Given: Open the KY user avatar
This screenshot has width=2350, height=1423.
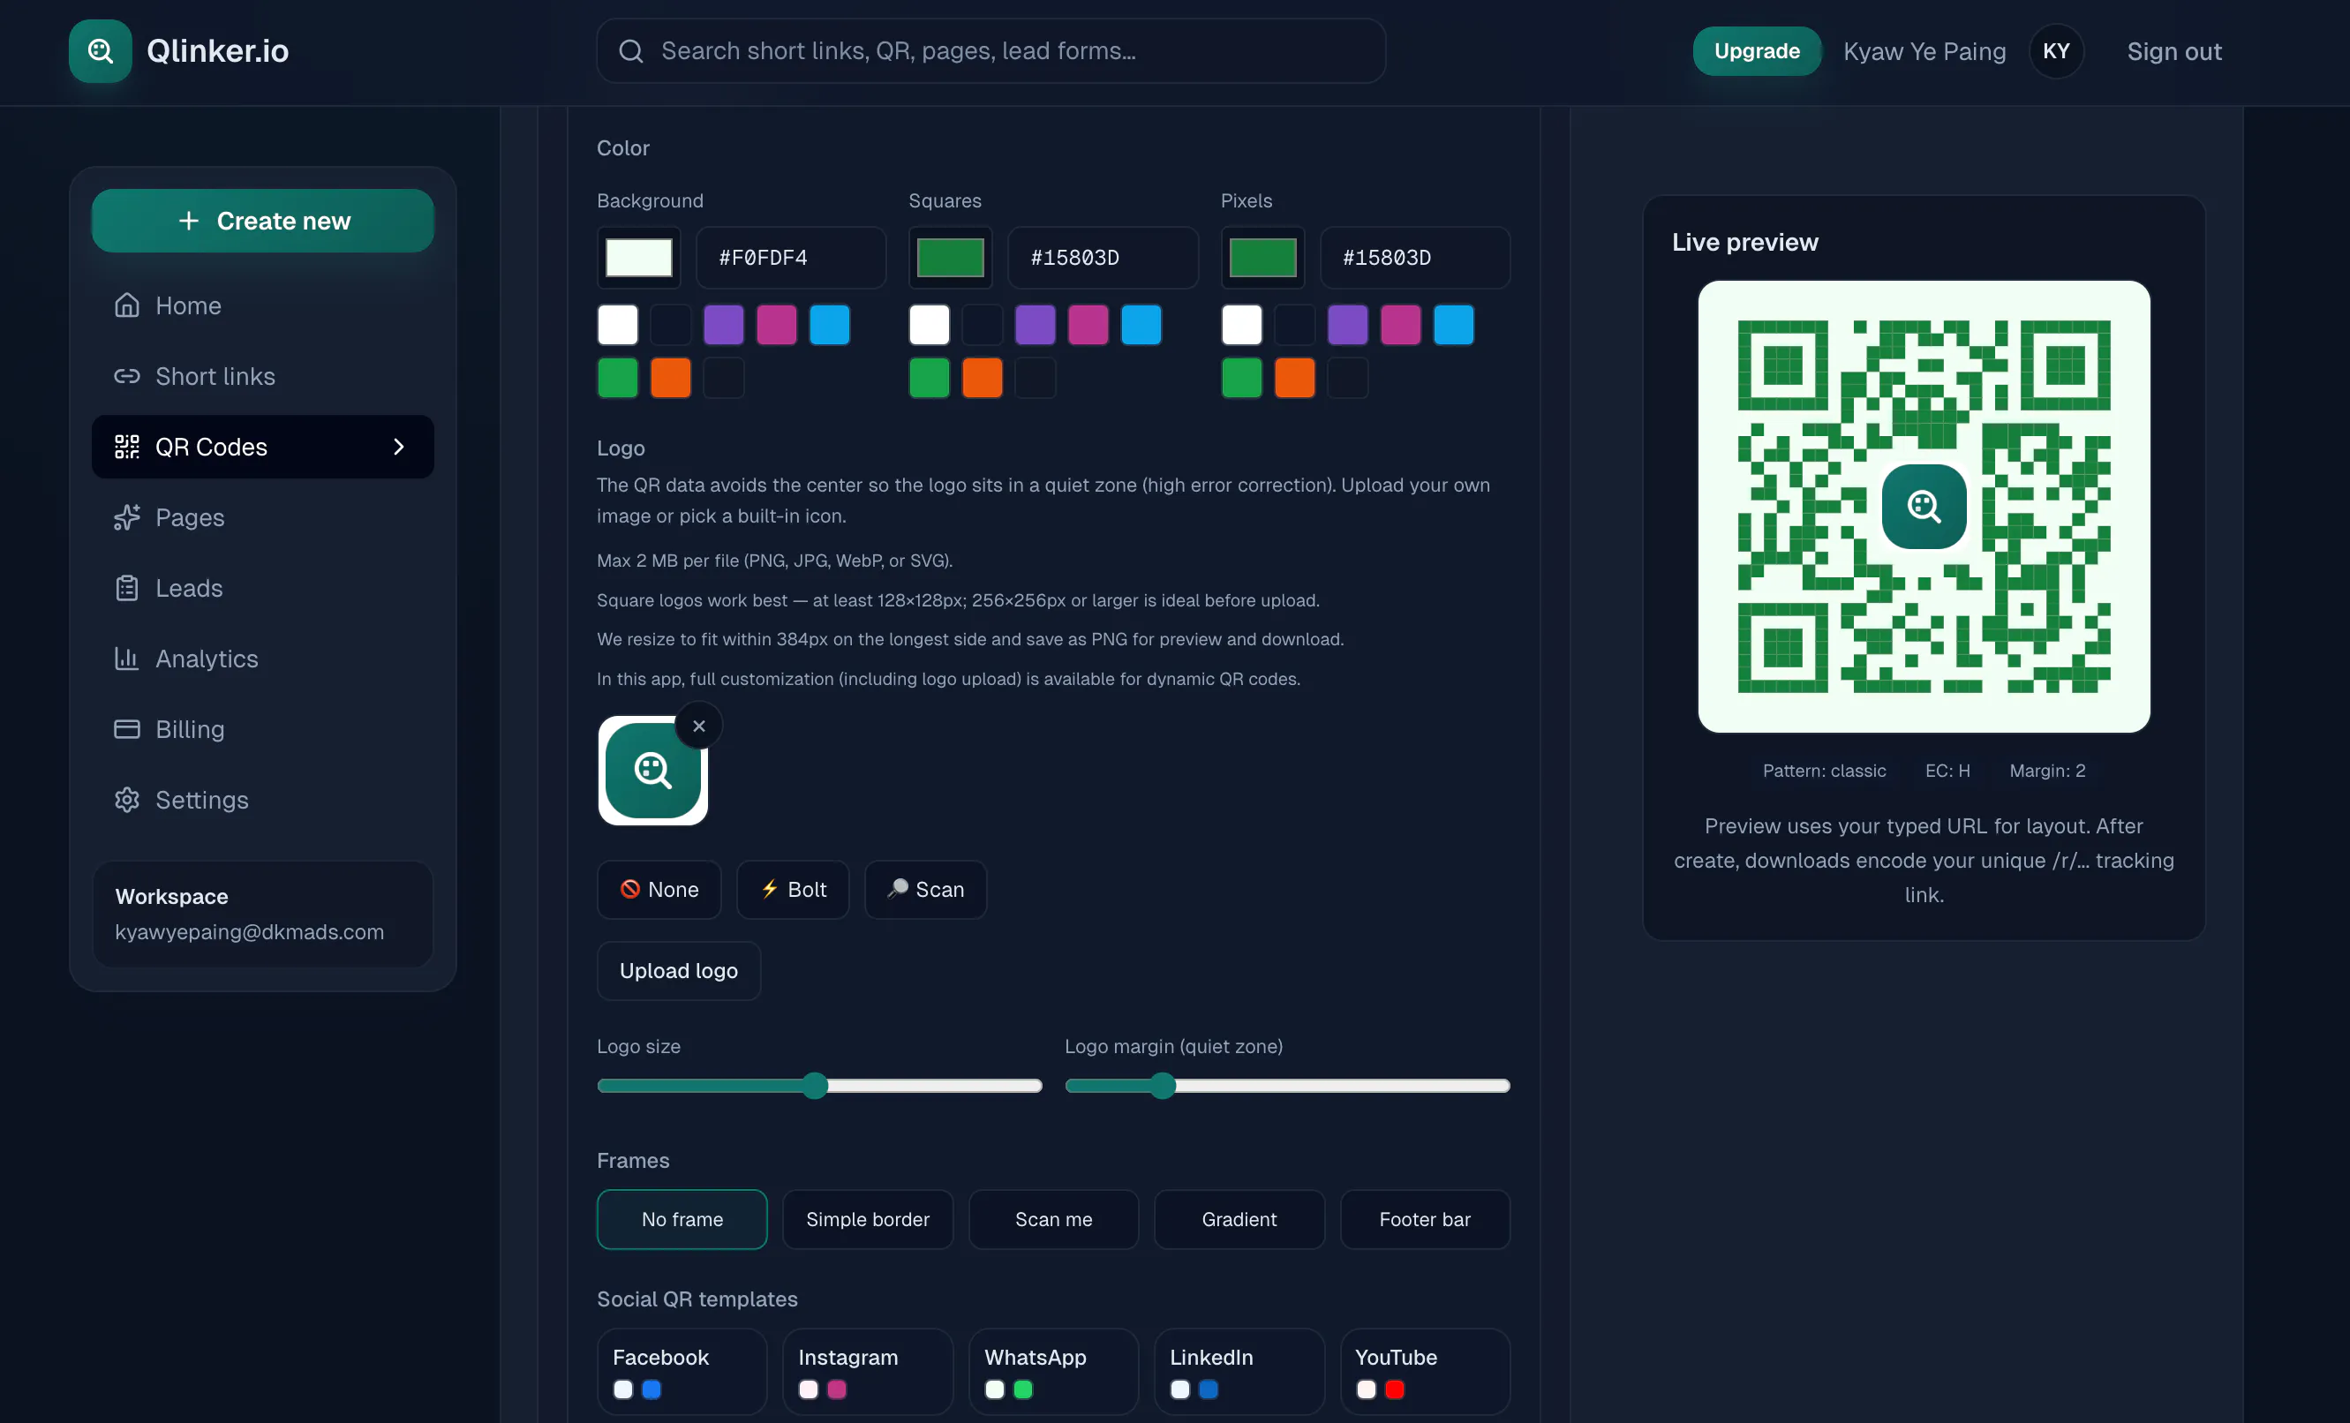Looking at the screenshot, I should [x=2055, y=50].
